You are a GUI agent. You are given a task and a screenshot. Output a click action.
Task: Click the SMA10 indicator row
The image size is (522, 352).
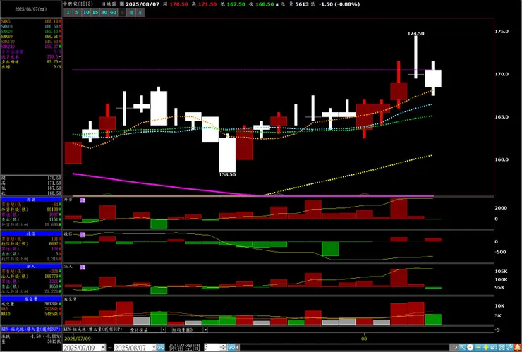(31, 26)
